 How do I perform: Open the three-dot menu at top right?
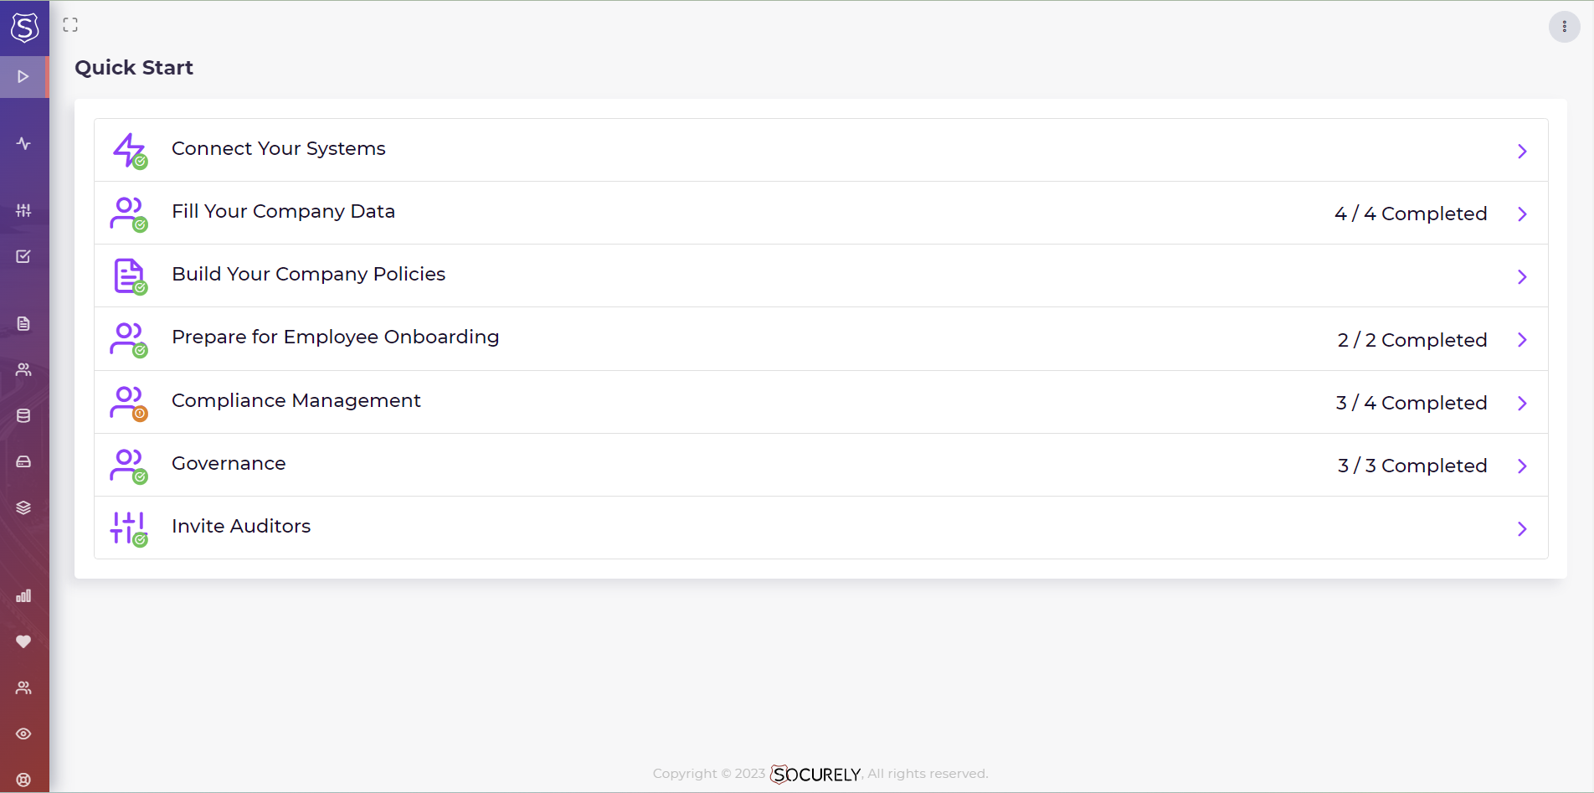1564,26
